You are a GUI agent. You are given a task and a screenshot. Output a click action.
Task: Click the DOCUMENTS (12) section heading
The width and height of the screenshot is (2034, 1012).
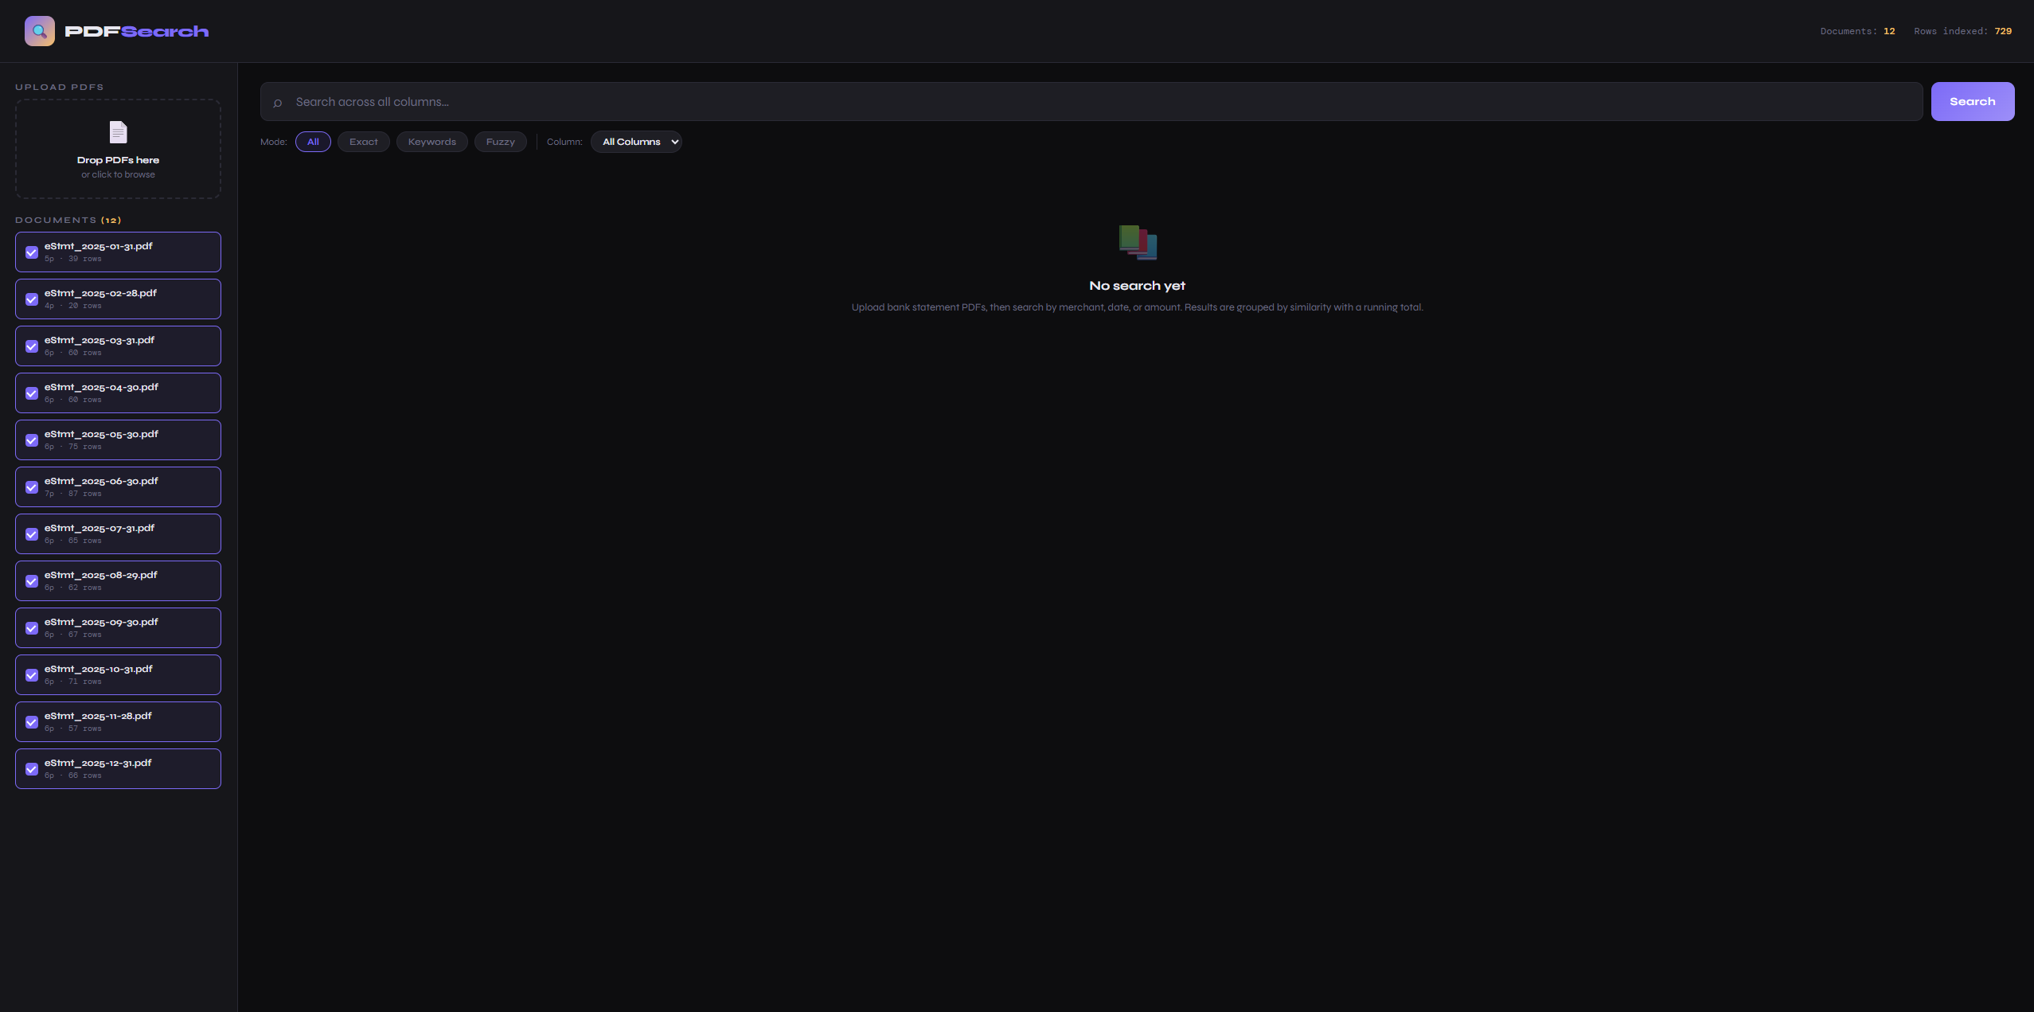pyautogui.click(x=68, y=220)
